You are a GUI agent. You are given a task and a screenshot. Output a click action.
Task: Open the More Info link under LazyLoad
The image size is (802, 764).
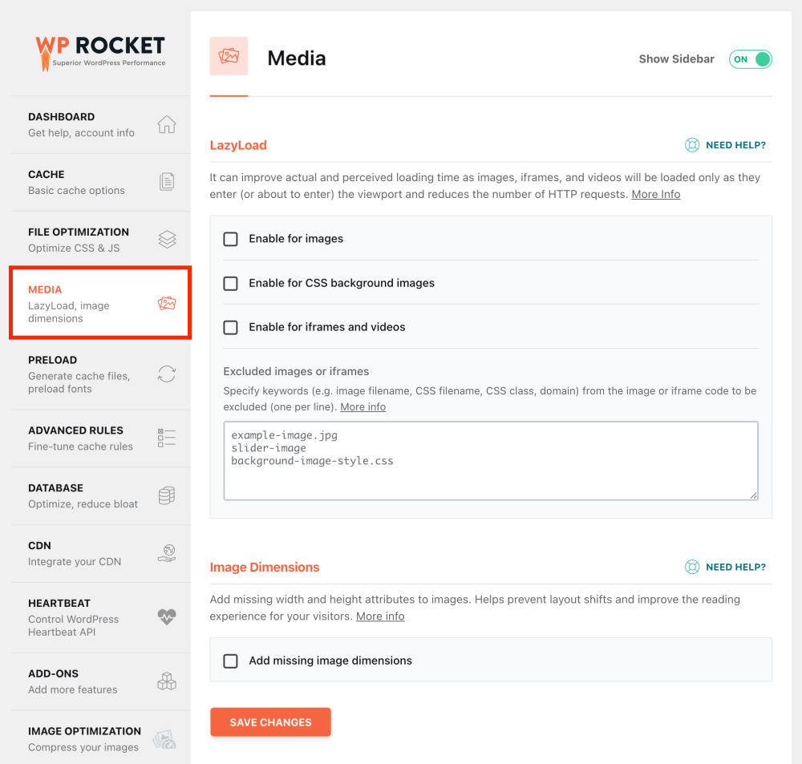tap(655, 193)
